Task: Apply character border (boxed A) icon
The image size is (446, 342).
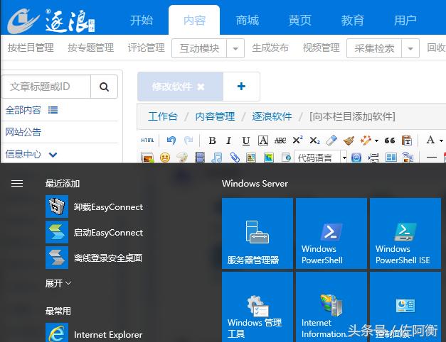Action: [x=263, y=140]
